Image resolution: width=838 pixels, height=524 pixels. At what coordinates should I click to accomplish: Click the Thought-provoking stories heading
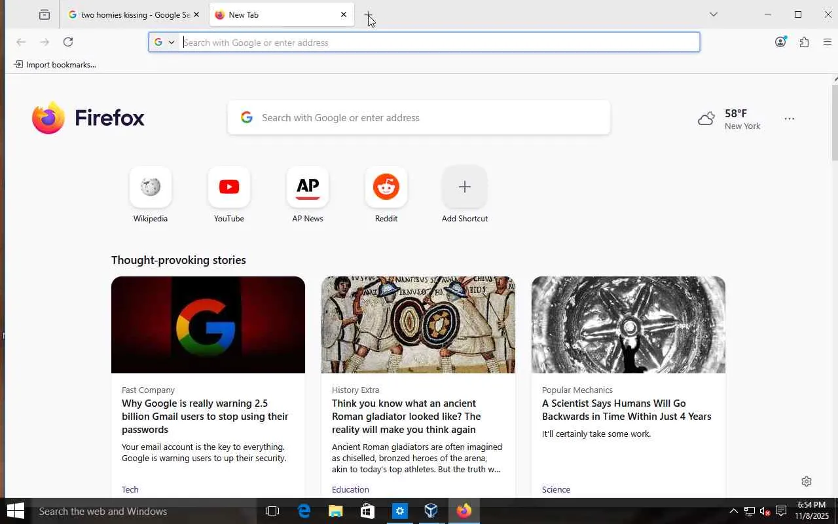coord(179,260)
